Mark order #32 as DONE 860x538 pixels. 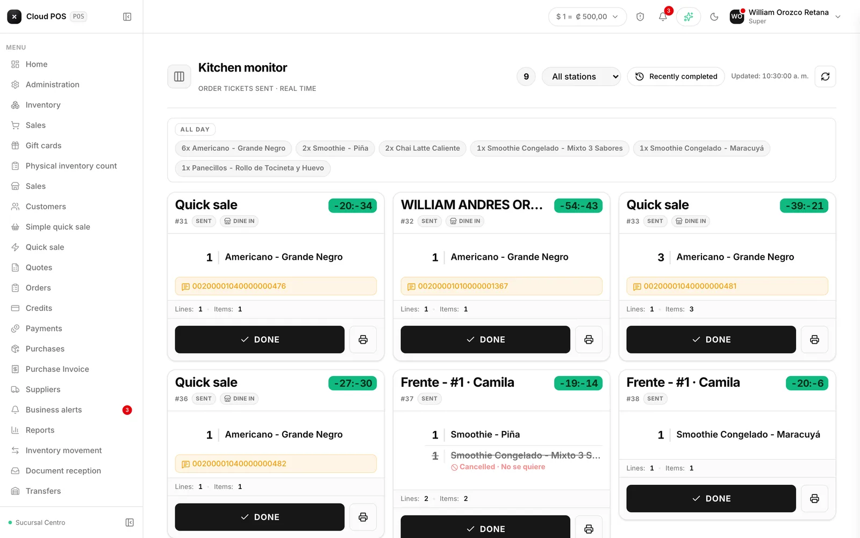coord(485,339)
